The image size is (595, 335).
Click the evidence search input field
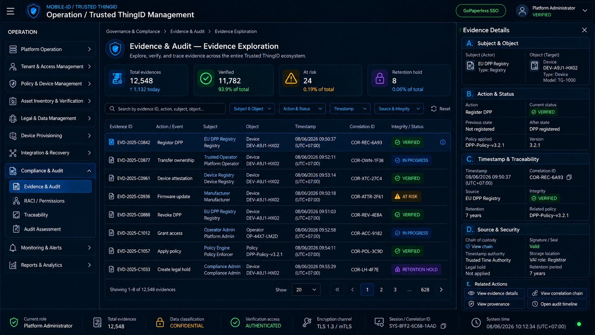tap(165, 109)
